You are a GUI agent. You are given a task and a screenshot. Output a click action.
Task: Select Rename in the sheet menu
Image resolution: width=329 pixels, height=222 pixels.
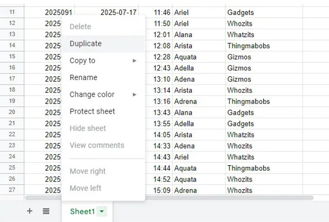[x=84, y=78]
